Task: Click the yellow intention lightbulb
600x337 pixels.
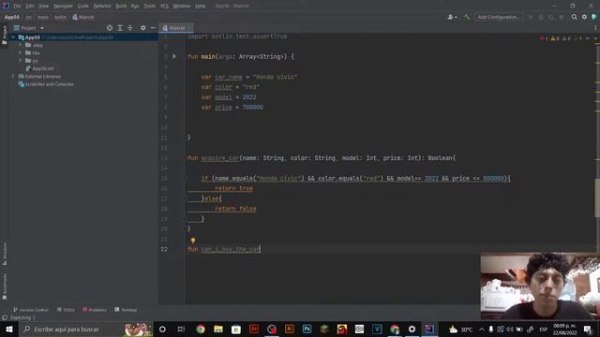Action: pyautogui.click(x=193, y=241)
